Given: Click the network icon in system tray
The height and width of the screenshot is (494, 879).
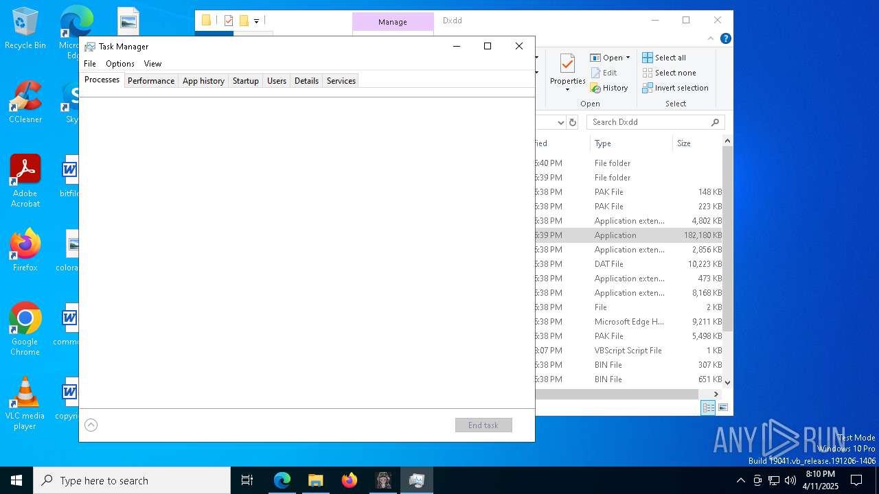Looking at the screenshot, I should click(774, 480).
